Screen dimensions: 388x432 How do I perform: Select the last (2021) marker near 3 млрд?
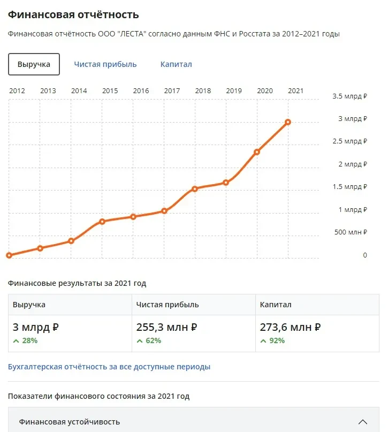288,122
